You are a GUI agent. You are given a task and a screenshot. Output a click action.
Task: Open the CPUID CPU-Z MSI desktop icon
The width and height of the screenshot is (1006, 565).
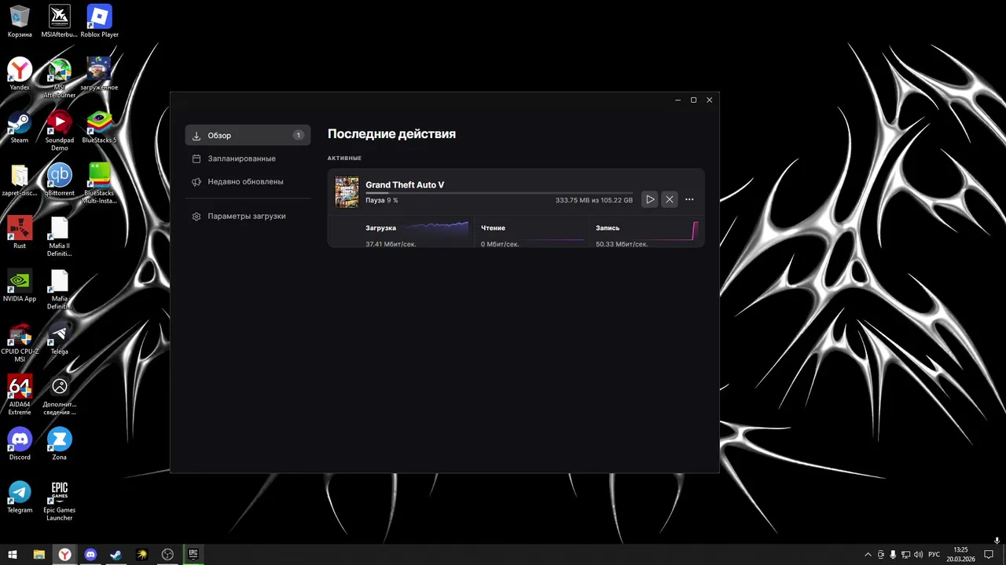coord(20,343)
